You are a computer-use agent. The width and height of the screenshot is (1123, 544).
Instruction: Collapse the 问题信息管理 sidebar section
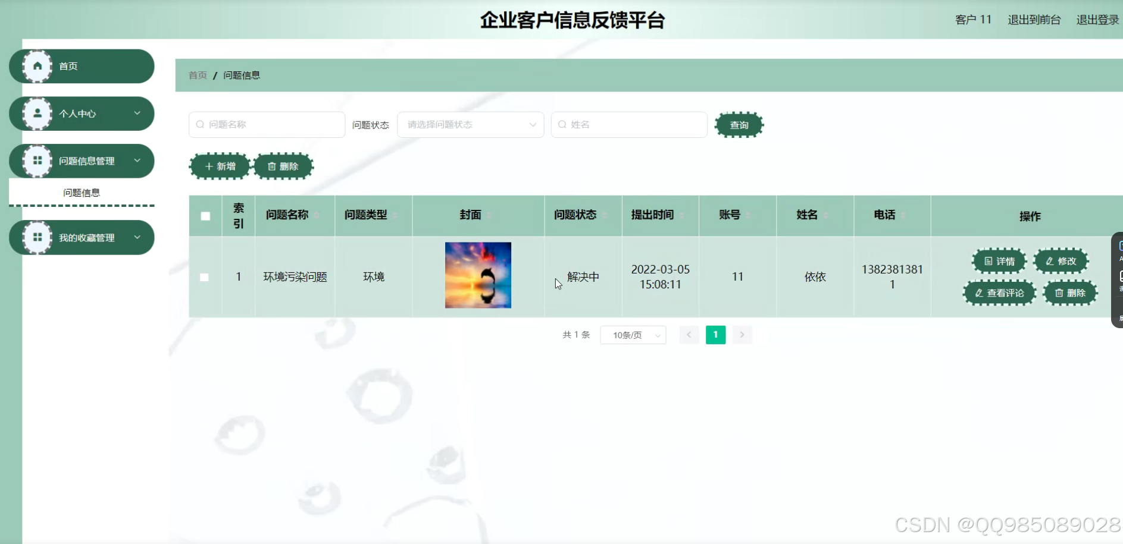[138, 161]
